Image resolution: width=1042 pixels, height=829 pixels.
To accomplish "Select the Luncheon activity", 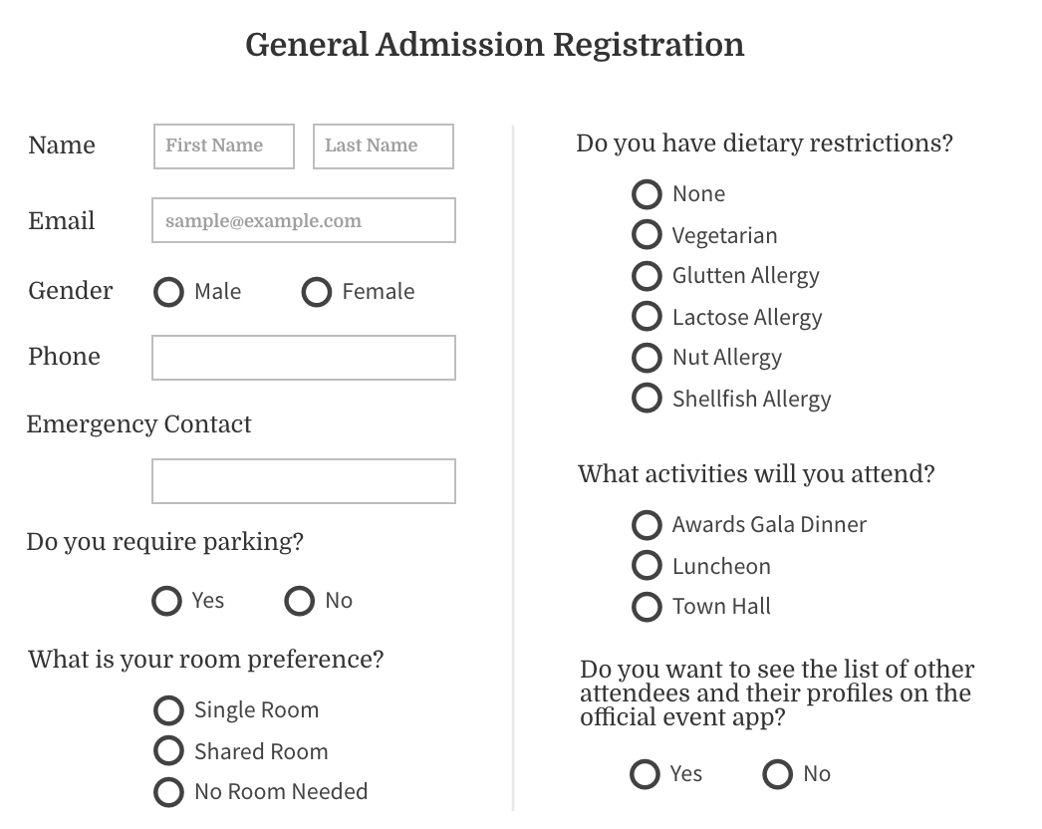I will (647, 566).
